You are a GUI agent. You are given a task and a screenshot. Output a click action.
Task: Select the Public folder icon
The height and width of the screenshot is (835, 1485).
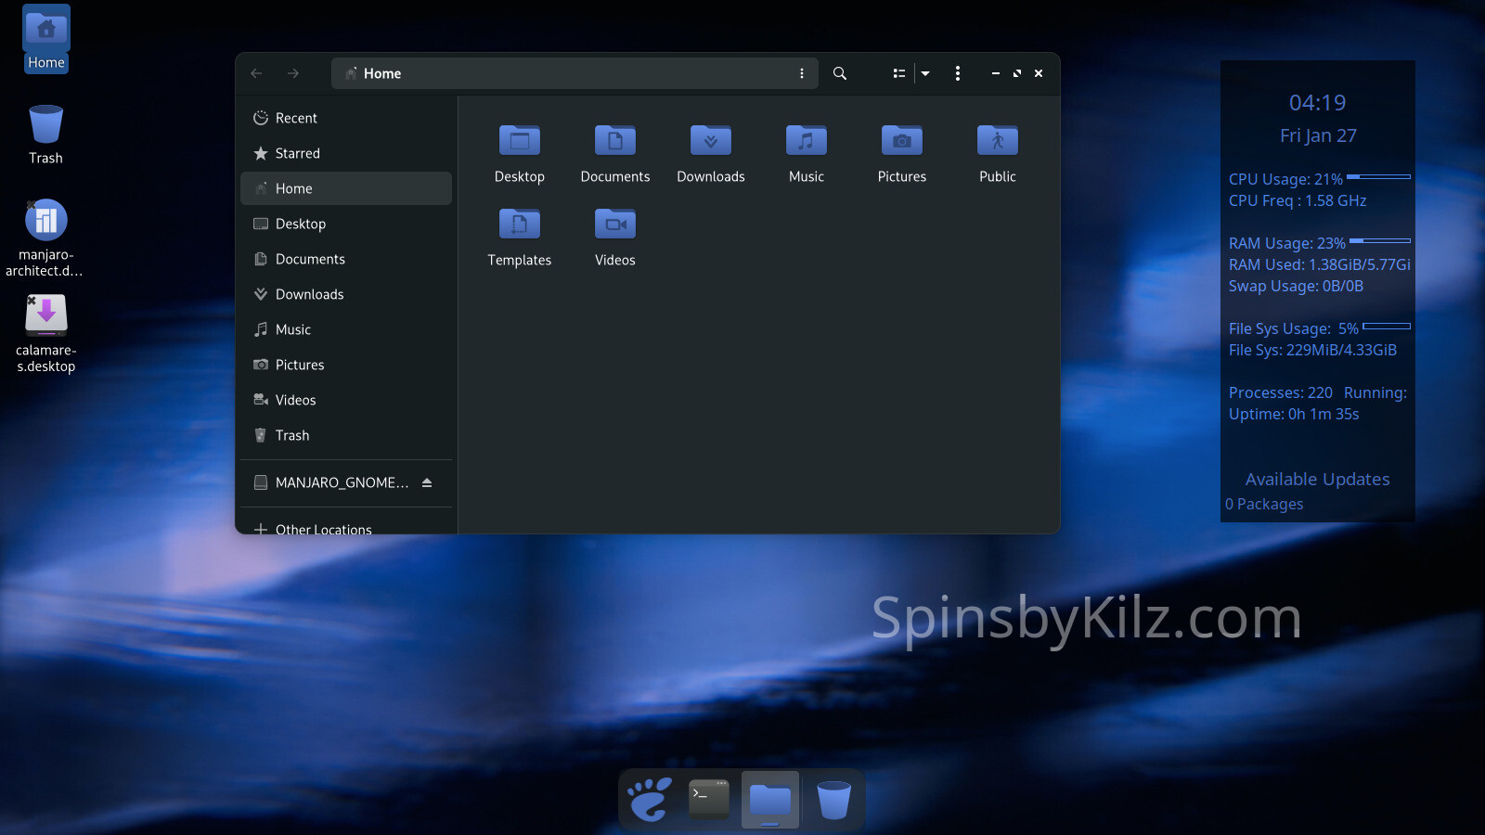point(997,141)
